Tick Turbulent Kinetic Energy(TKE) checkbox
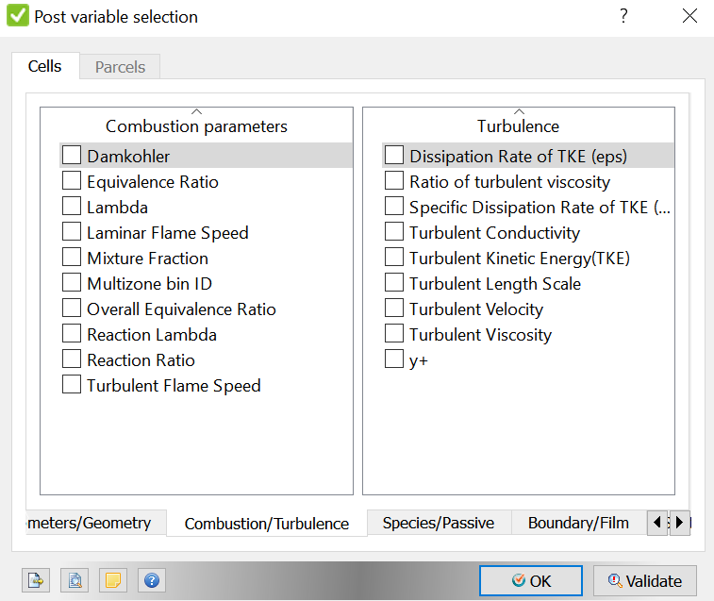The image size is (714, 601). click(x=394, y=257)
